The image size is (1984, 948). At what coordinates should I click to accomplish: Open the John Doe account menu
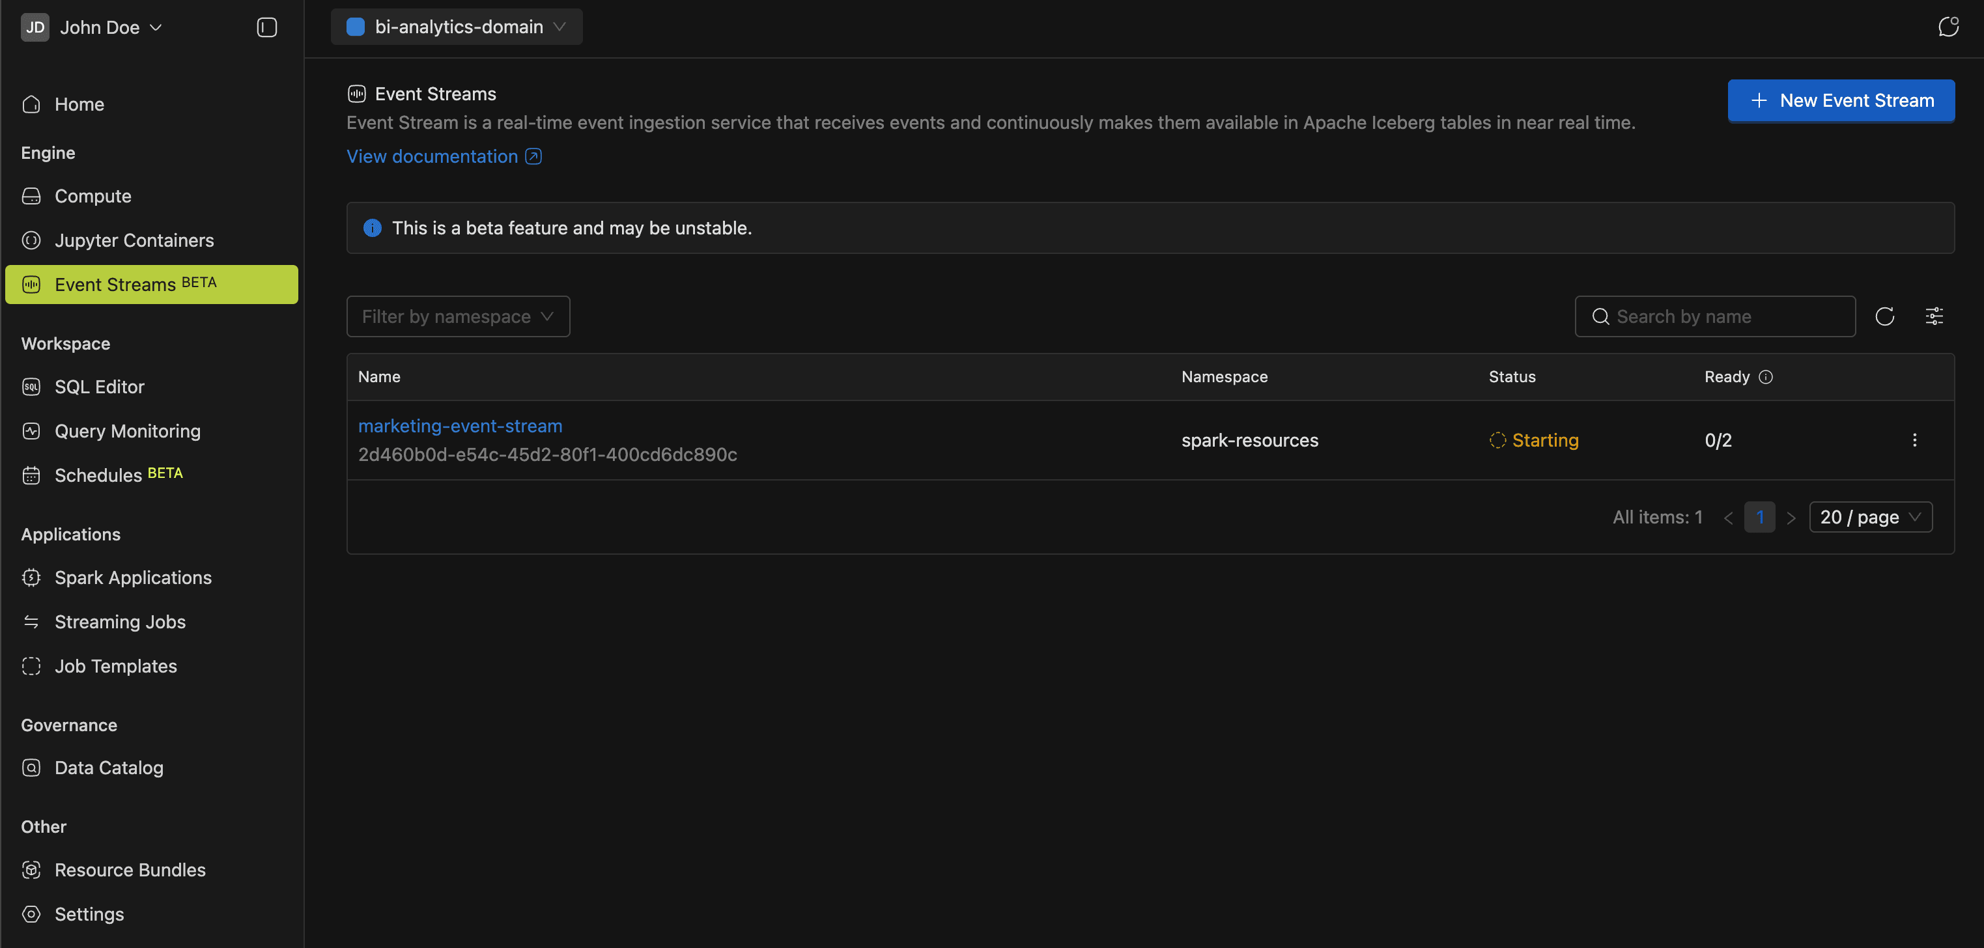coord(94,27)
